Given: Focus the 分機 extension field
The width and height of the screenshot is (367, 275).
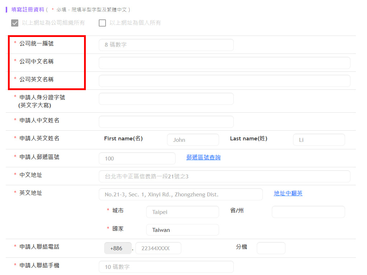Looking at the screenshot, I should click(x=271, y=248).
